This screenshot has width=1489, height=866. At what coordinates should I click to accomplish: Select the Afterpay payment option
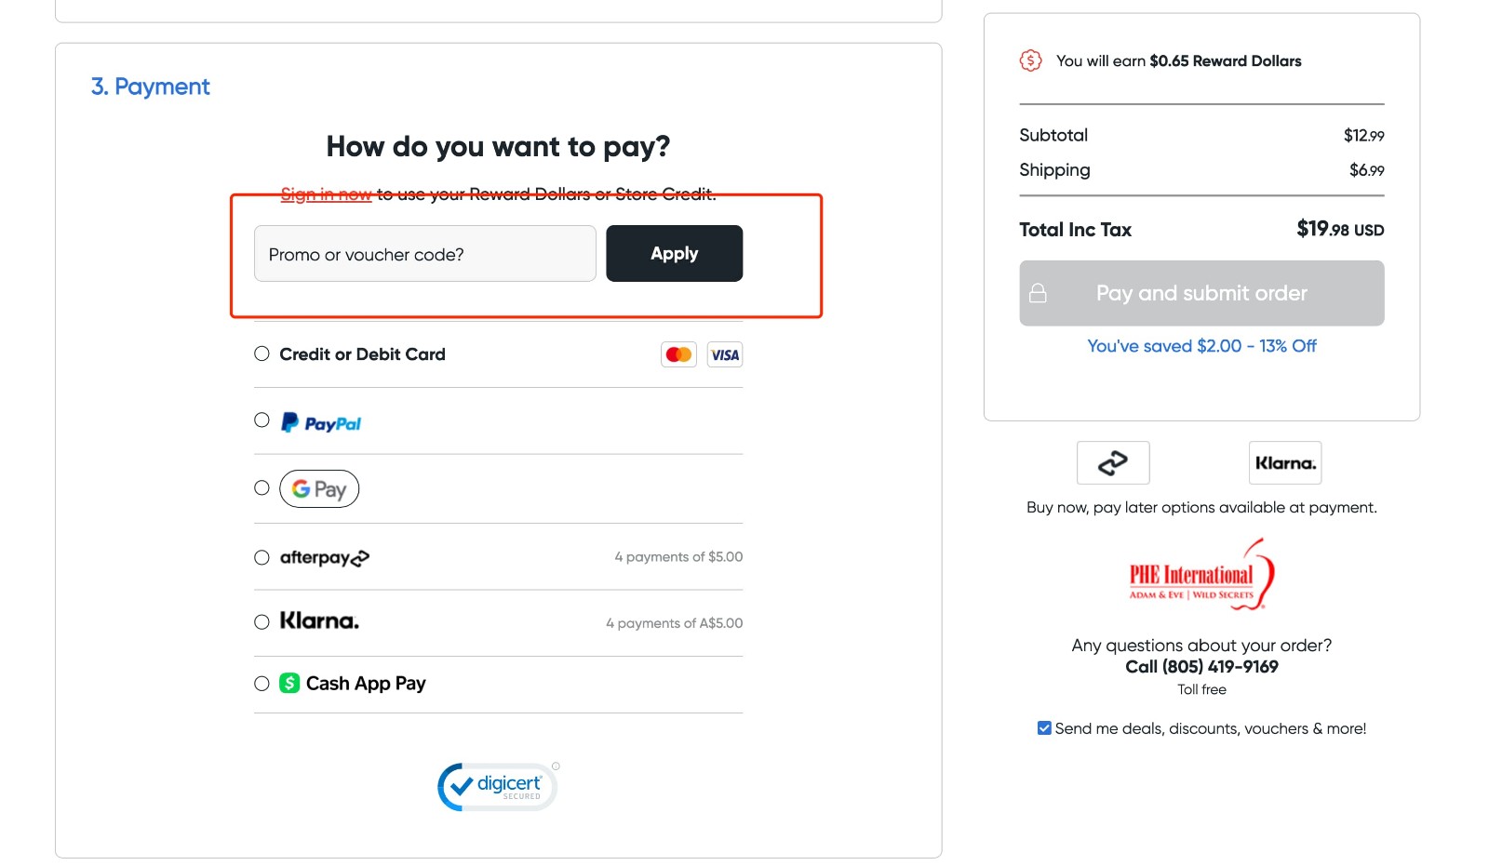tap(262, 557)
